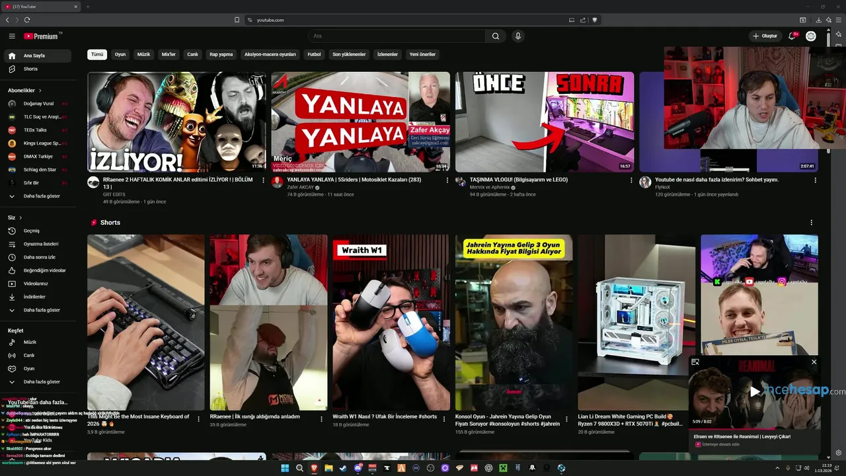The width and height of the screenshot is (846, 476).
Task: Open Beğendiğim videolar
Action: point(39,270)
